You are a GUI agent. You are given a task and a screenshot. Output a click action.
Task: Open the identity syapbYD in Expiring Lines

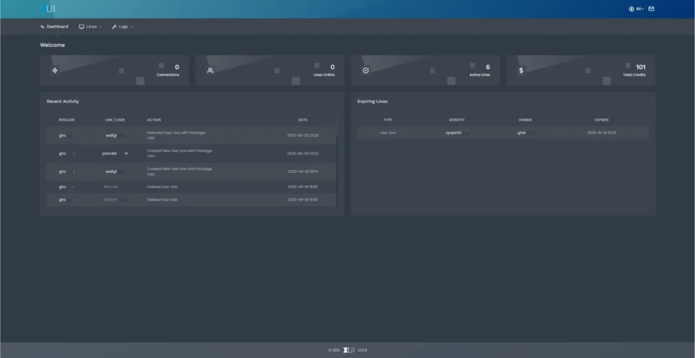[453, 133]
